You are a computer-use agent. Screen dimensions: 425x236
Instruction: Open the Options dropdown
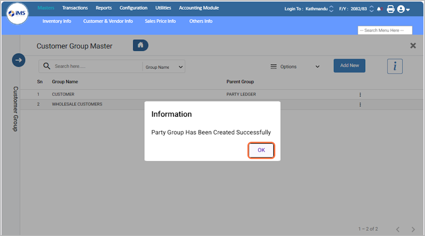[x=295, y=66]
